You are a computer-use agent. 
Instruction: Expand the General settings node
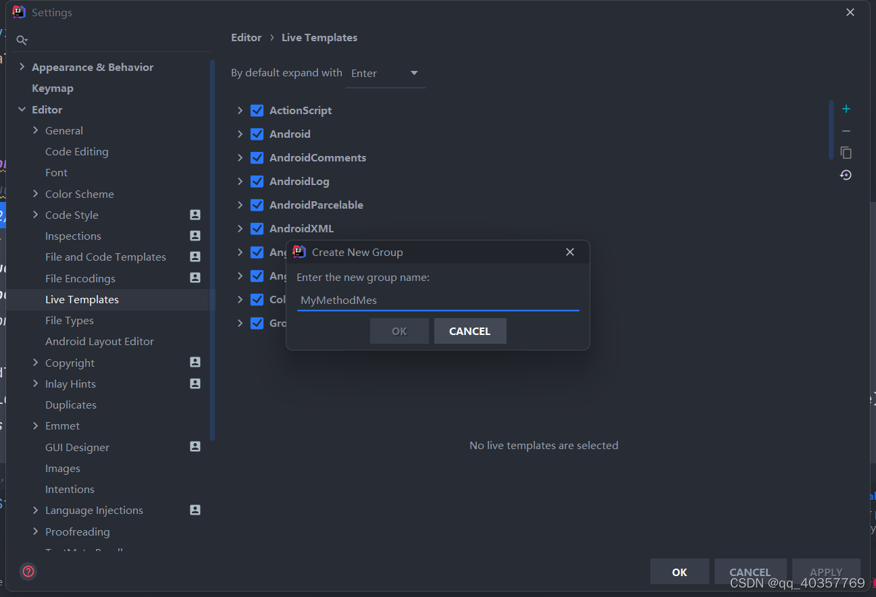tap(36, 130)
